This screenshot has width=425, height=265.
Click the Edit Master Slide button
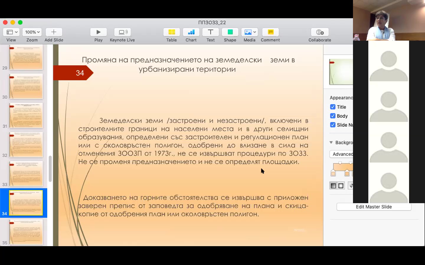point(374,207)
